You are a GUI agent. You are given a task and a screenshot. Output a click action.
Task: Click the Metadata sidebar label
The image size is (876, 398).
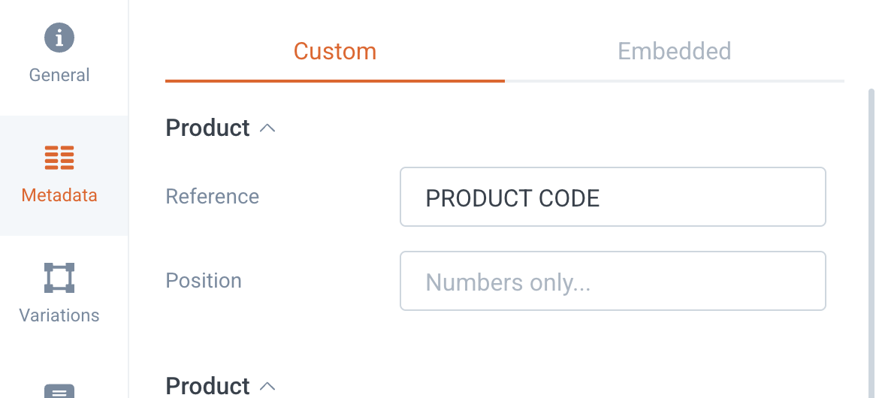tap(59, 195)
